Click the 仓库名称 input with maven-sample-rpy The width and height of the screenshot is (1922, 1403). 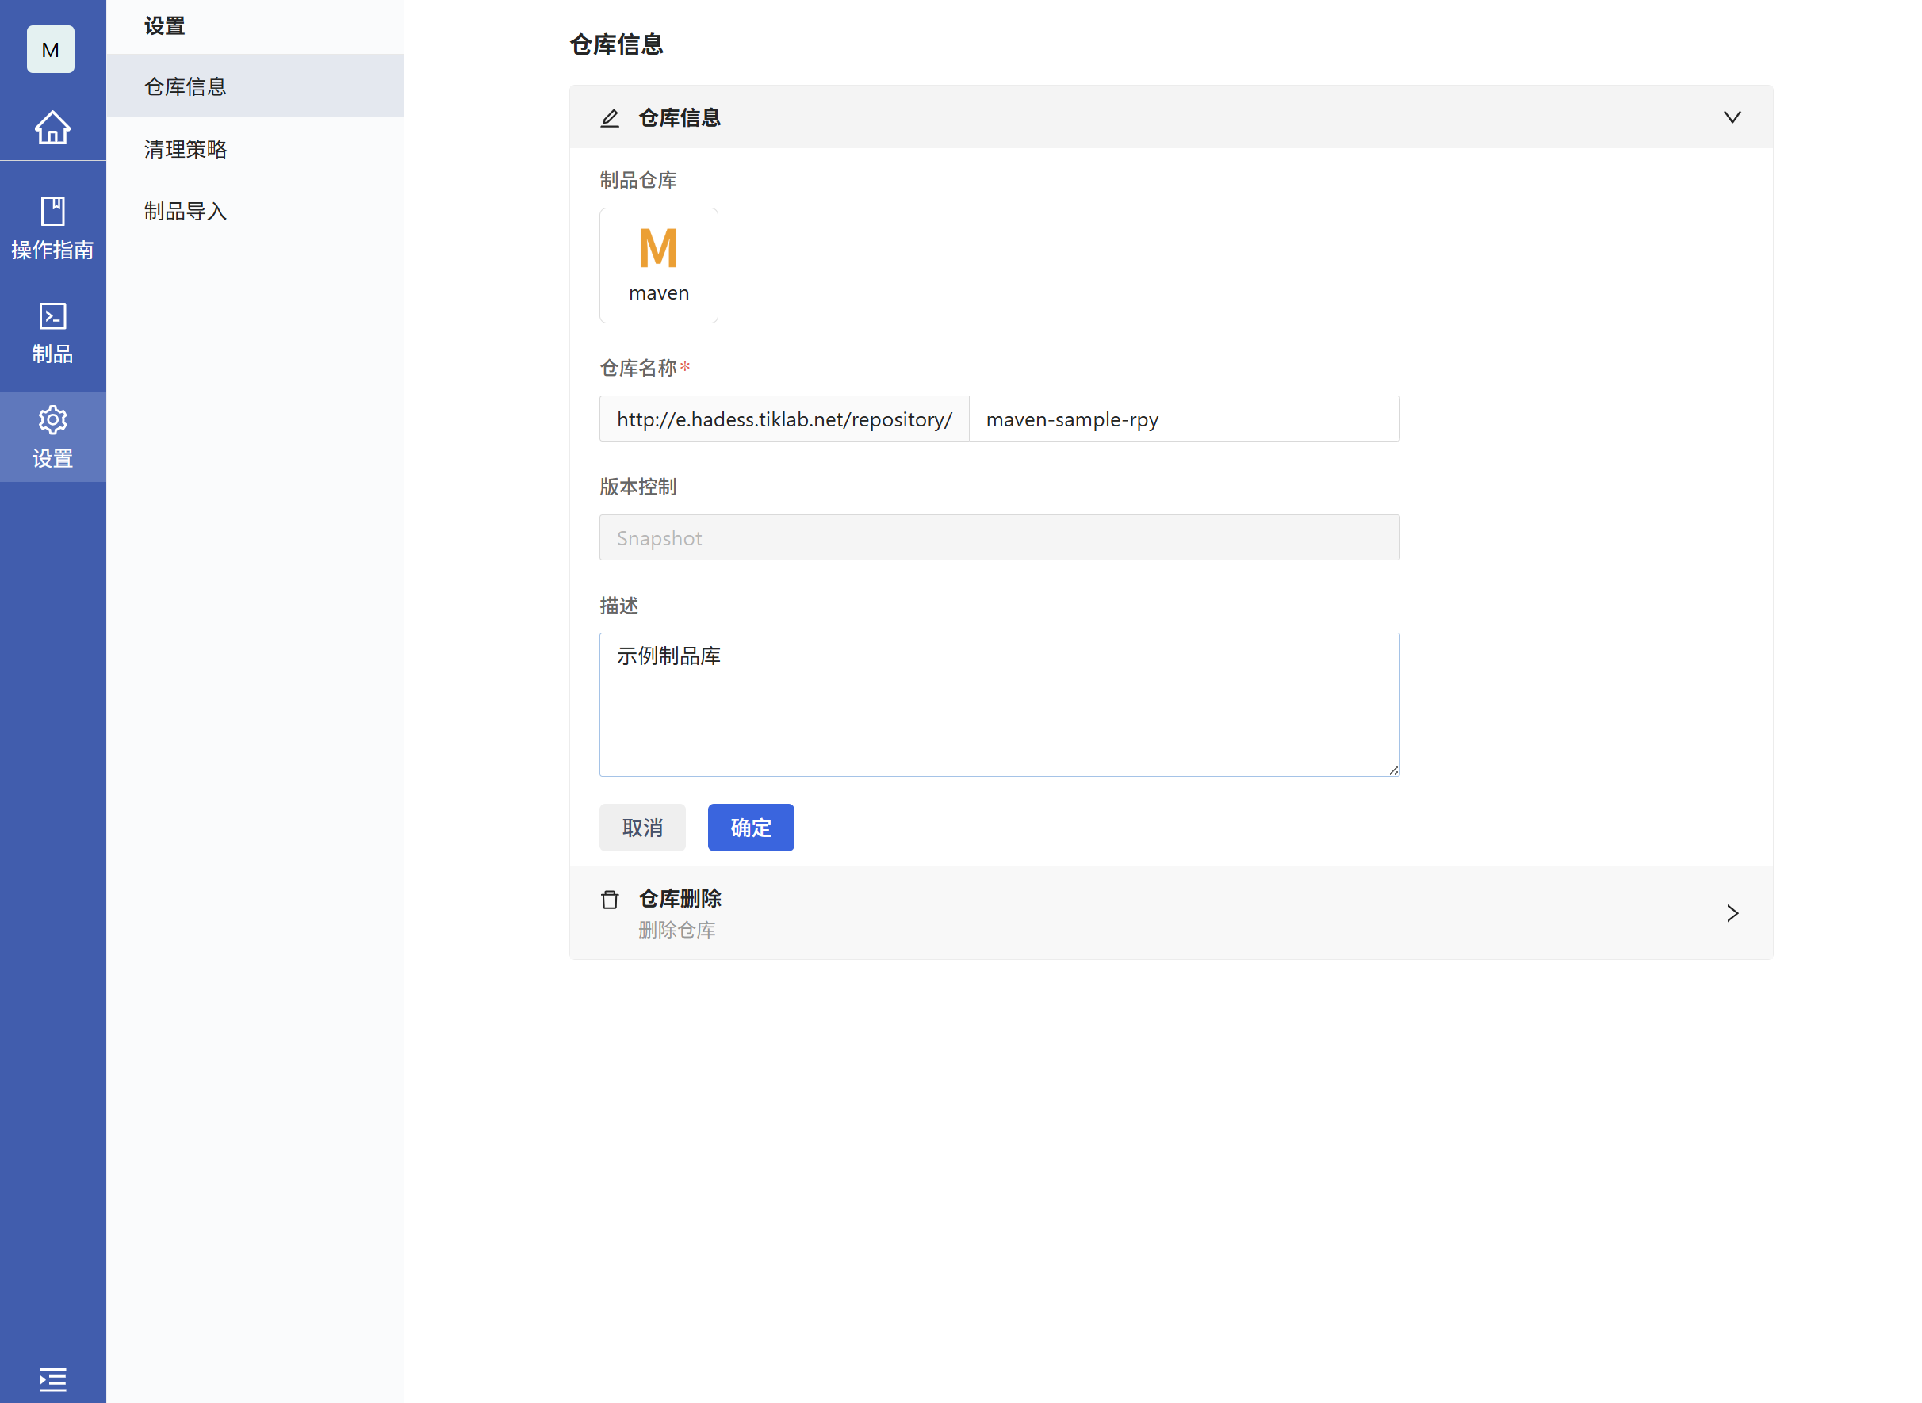coord(1183,419)
